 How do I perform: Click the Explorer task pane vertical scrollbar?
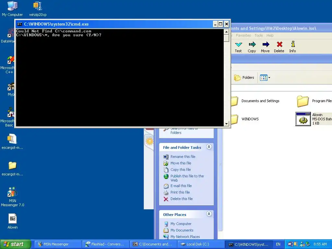220,179
